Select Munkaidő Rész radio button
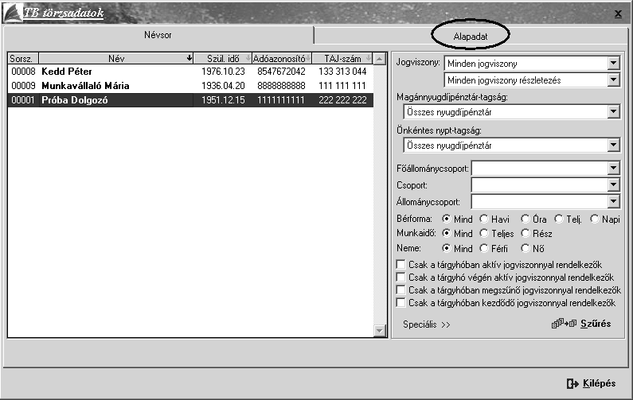Viewport: 633px width, 400px height. pos(525,233)
